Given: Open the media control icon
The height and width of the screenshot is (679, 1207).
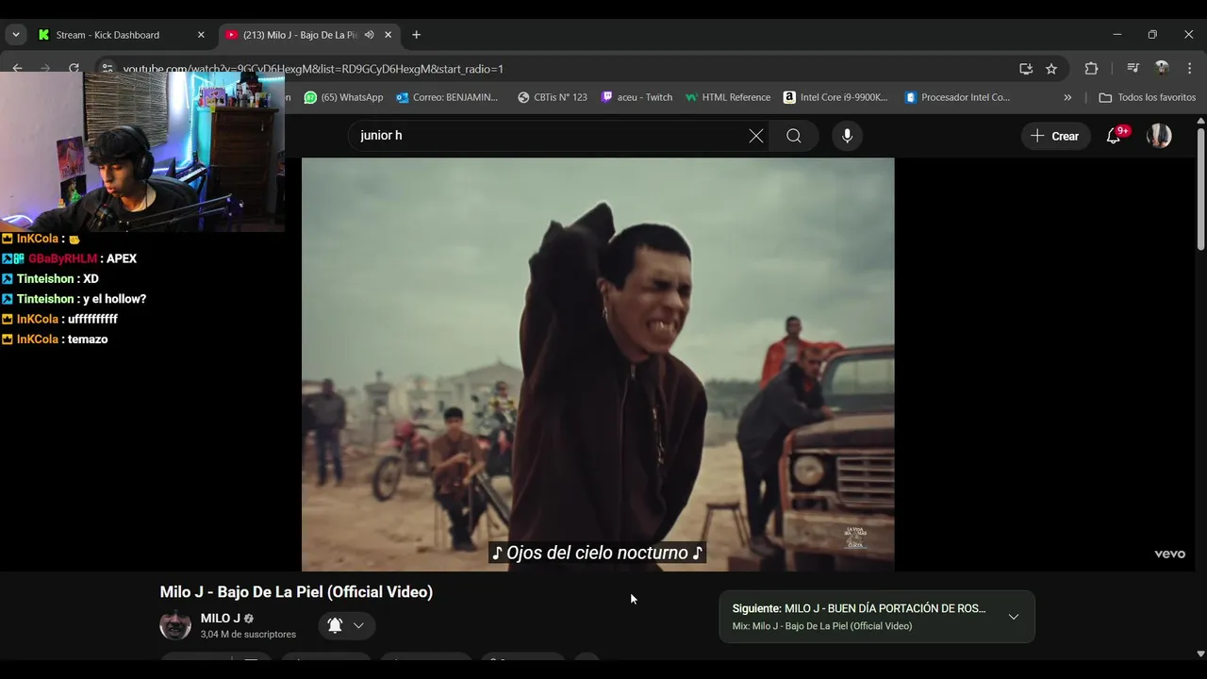Looking at the screenshot, I should coord(1133,69).
